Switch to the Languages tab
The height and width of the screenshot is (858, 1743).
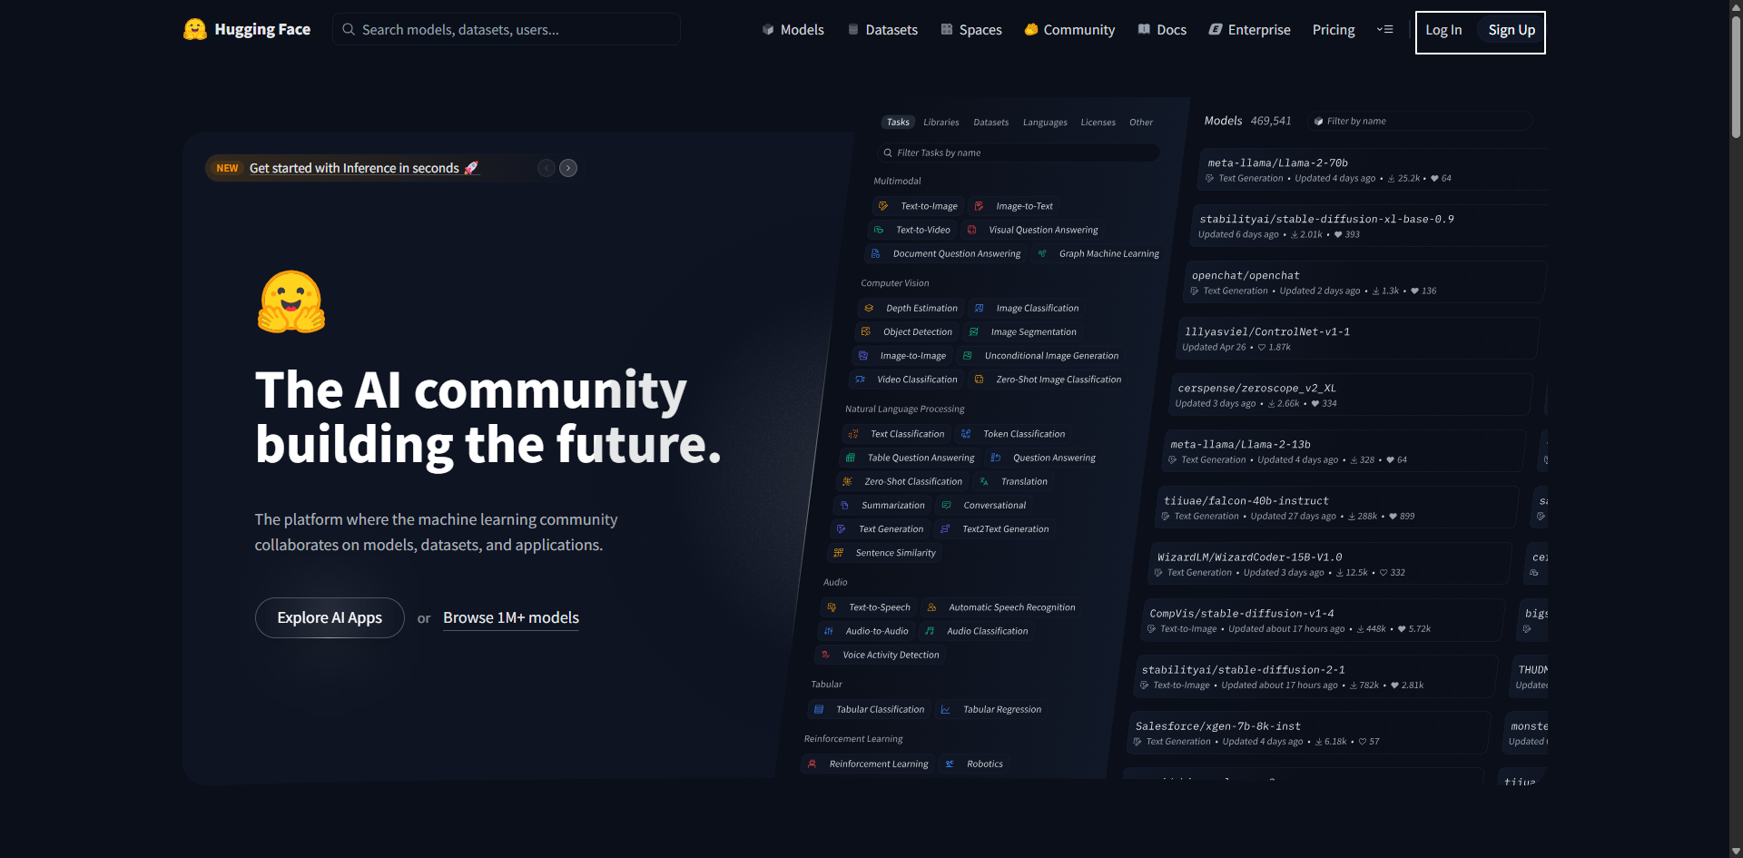click(x=1045, y=123)
